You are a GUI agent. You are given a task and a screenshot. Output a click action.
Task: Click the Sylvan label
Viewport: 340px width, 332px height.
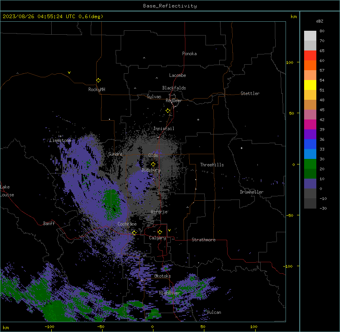[154, 97]
